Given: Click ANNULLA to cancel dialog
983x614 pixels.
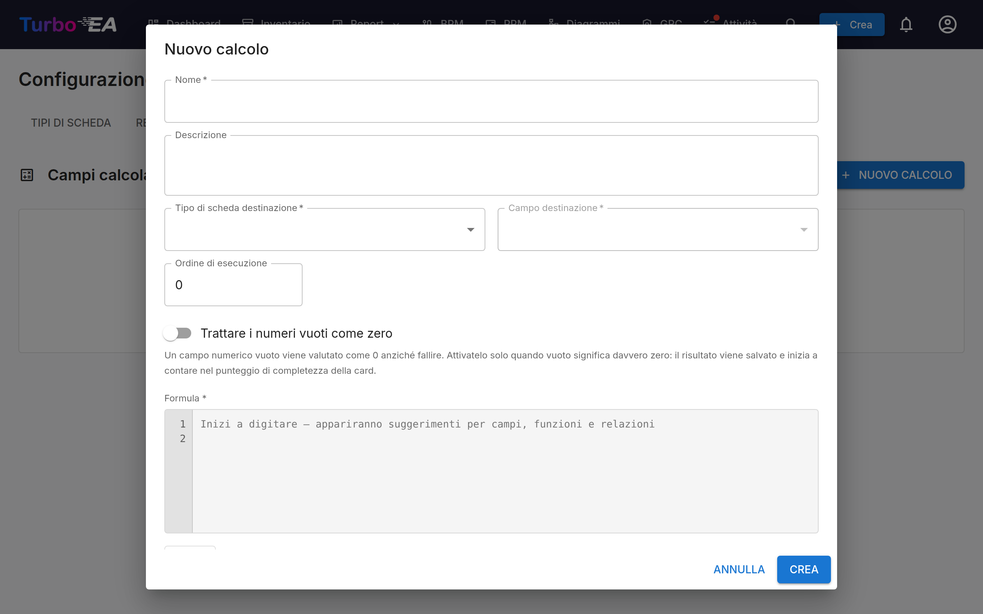Looking at the screenshot, I should click(739, 569).
